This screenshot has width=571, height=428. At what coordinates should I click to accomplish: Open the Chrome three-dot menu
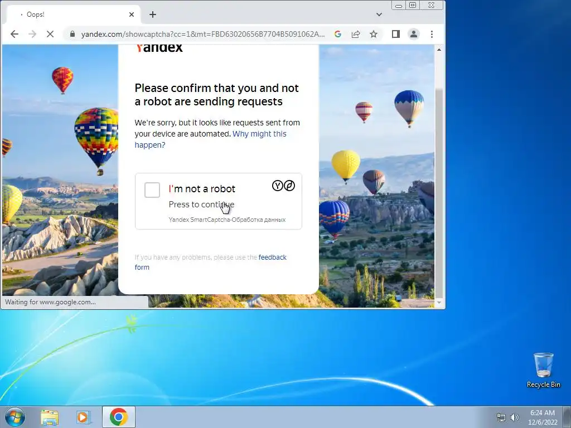(432, 34)
